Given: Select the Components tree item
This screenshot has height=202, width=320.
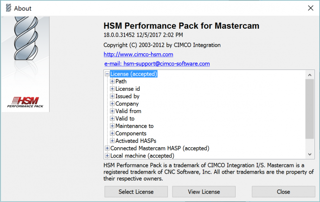Looking at the screenshot, I should tap(131, 133).
